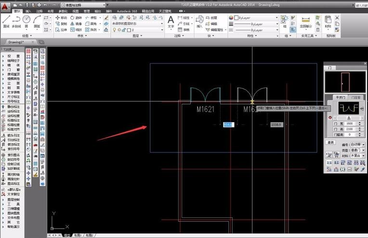The height and width of the screenshot is (238, 368).
Task: Select 剖切符号 in the T20 menu
Action: pyautogui.click(x=13, y=160)
